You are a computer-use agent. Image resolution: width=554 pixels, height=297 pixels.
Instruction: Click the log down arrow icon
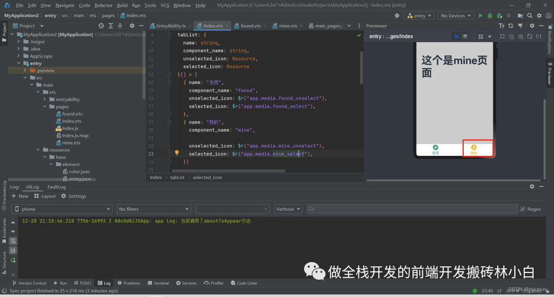coord(13,232)
